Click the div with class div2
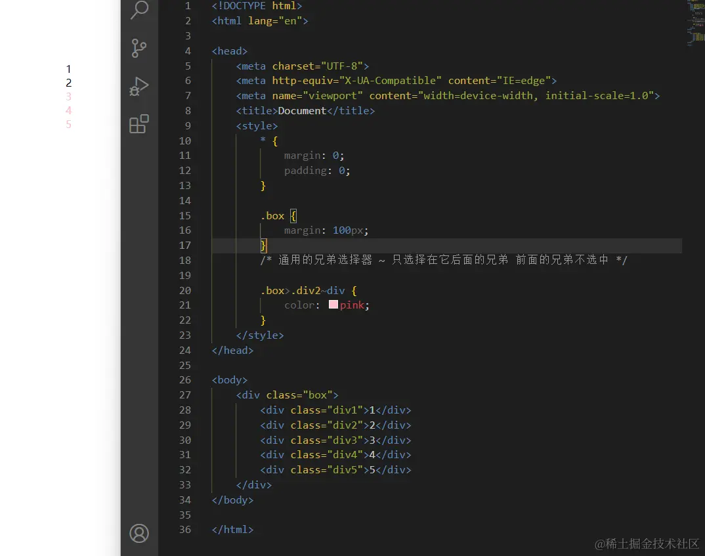 [x=335, y=425]
